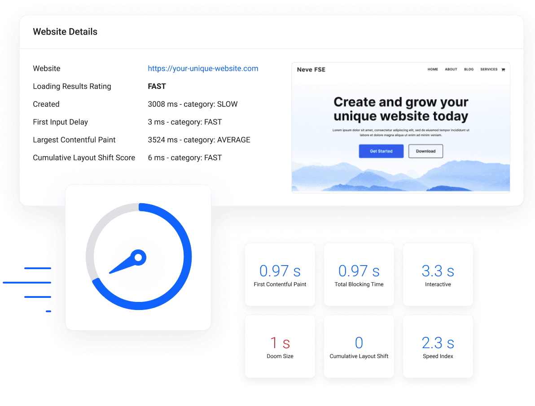Click the Neve FSE logo

click(x=311, y=70)
